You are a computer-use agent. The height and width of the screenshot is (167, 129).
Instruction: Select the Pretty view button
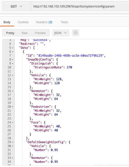tap(10, 33)
